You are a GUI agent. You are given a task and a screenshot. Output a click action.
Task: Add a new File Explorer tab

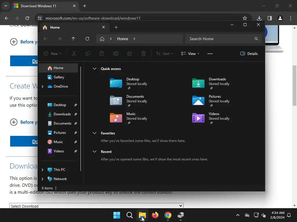pyautogui.click(x=116, y=27)
